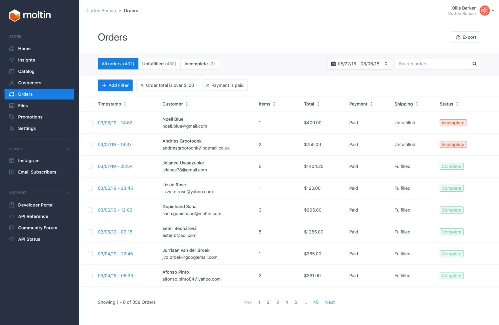
Task: Click the search magnifier icon
Action: click(474, 64)
